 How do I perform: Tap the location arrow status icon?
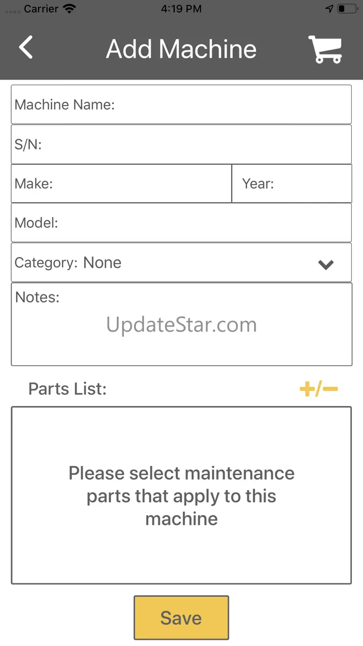[x=329, y=8]
